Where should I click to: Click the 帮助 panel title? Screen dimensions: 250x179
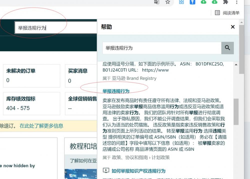106,27
